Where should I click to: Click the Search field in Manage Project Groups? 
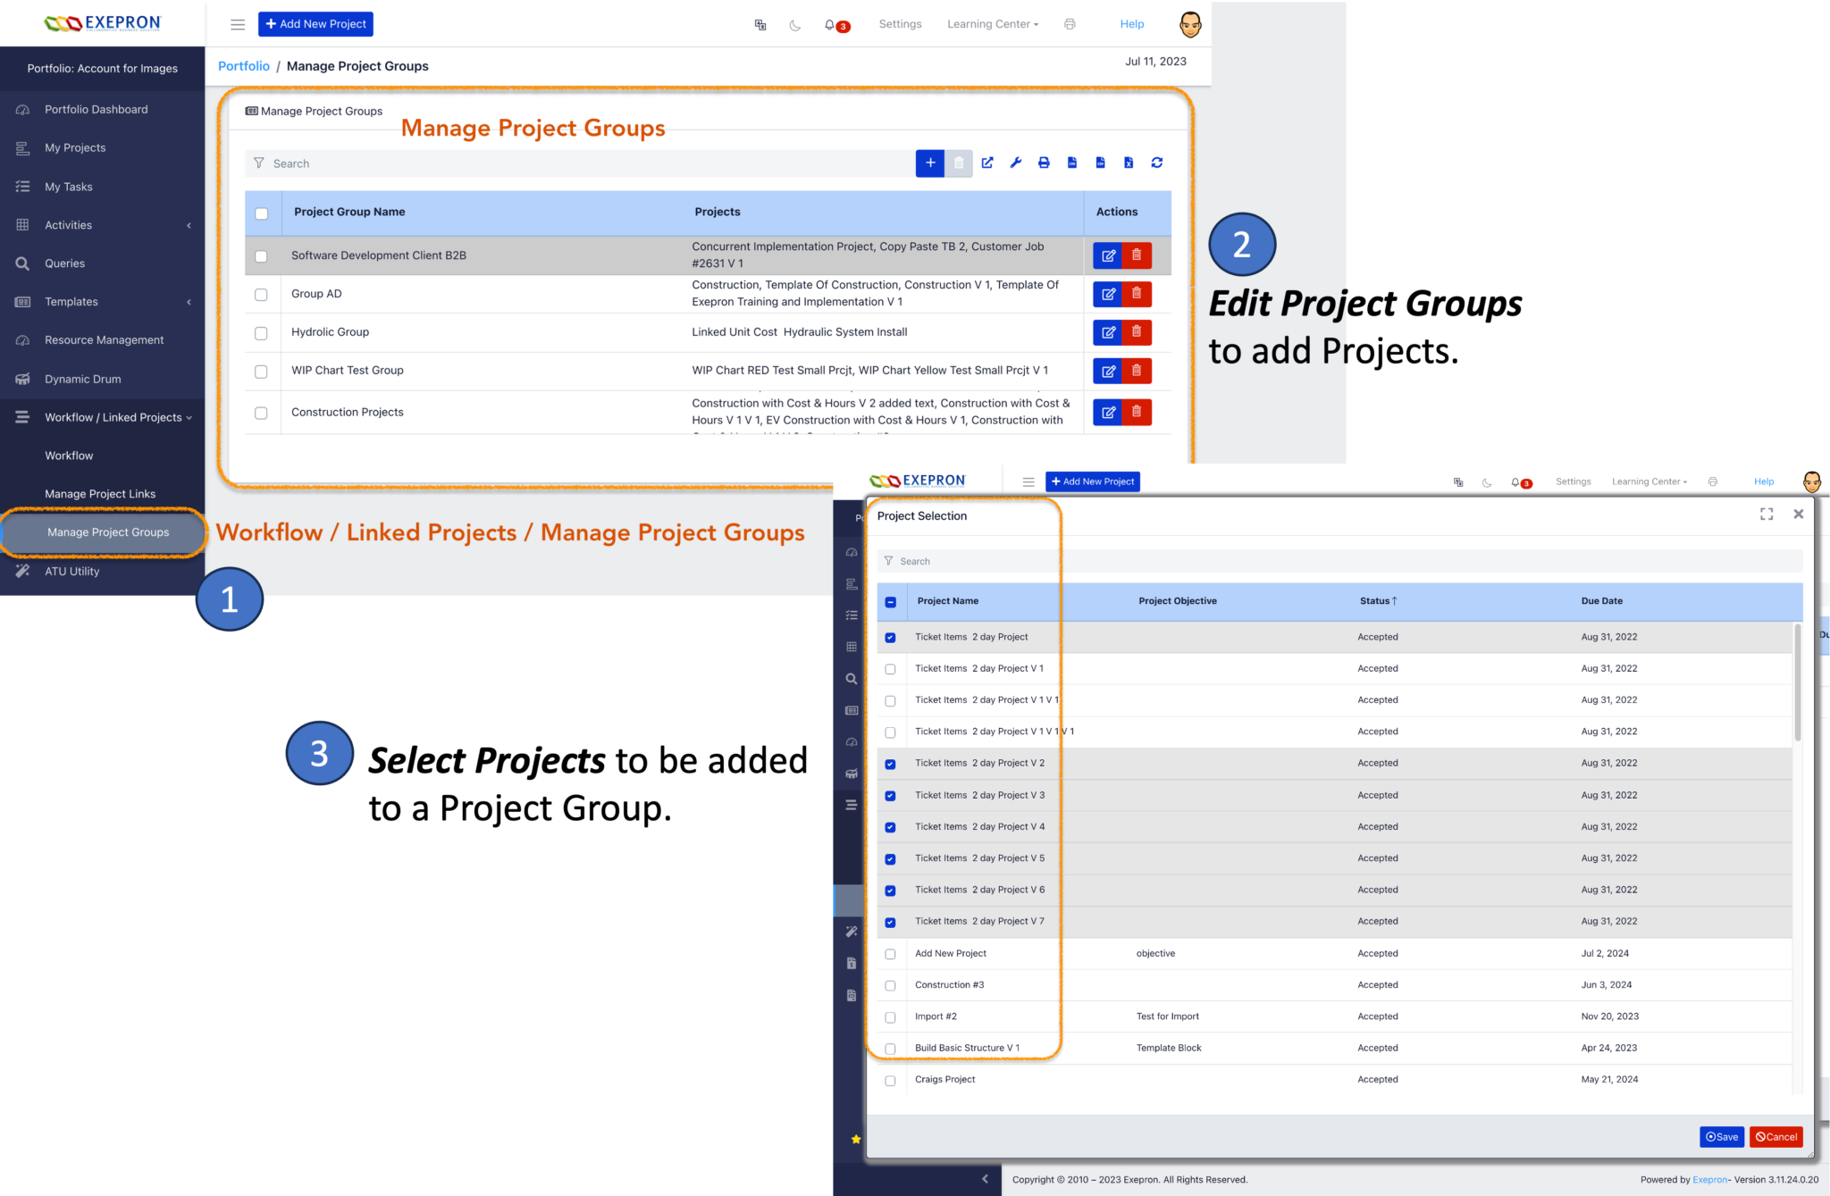click(x=579, y=163)
